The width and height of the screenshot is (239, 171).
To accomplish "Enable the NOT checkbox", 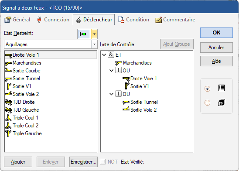I will [102, 162].
